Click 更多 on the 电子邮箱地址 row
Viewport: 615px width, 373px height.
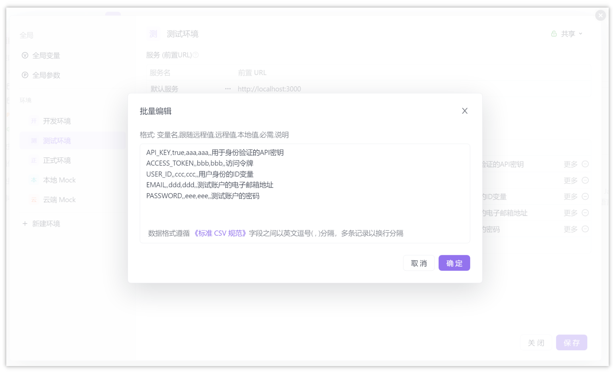570,213
